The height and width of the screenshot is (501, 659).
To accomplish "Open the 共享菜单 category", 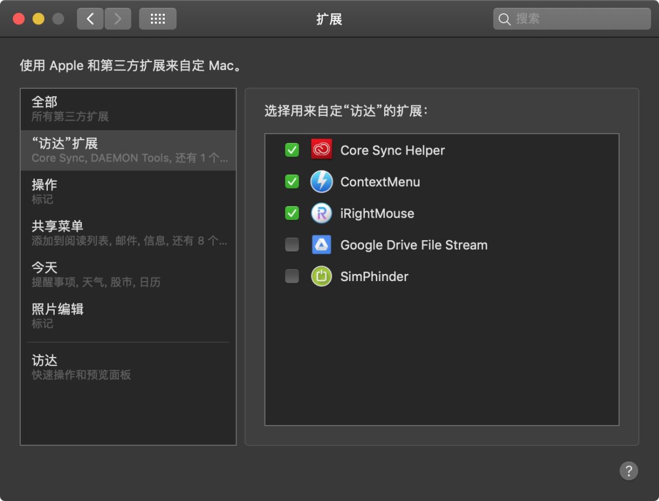I will click(128, 233).
